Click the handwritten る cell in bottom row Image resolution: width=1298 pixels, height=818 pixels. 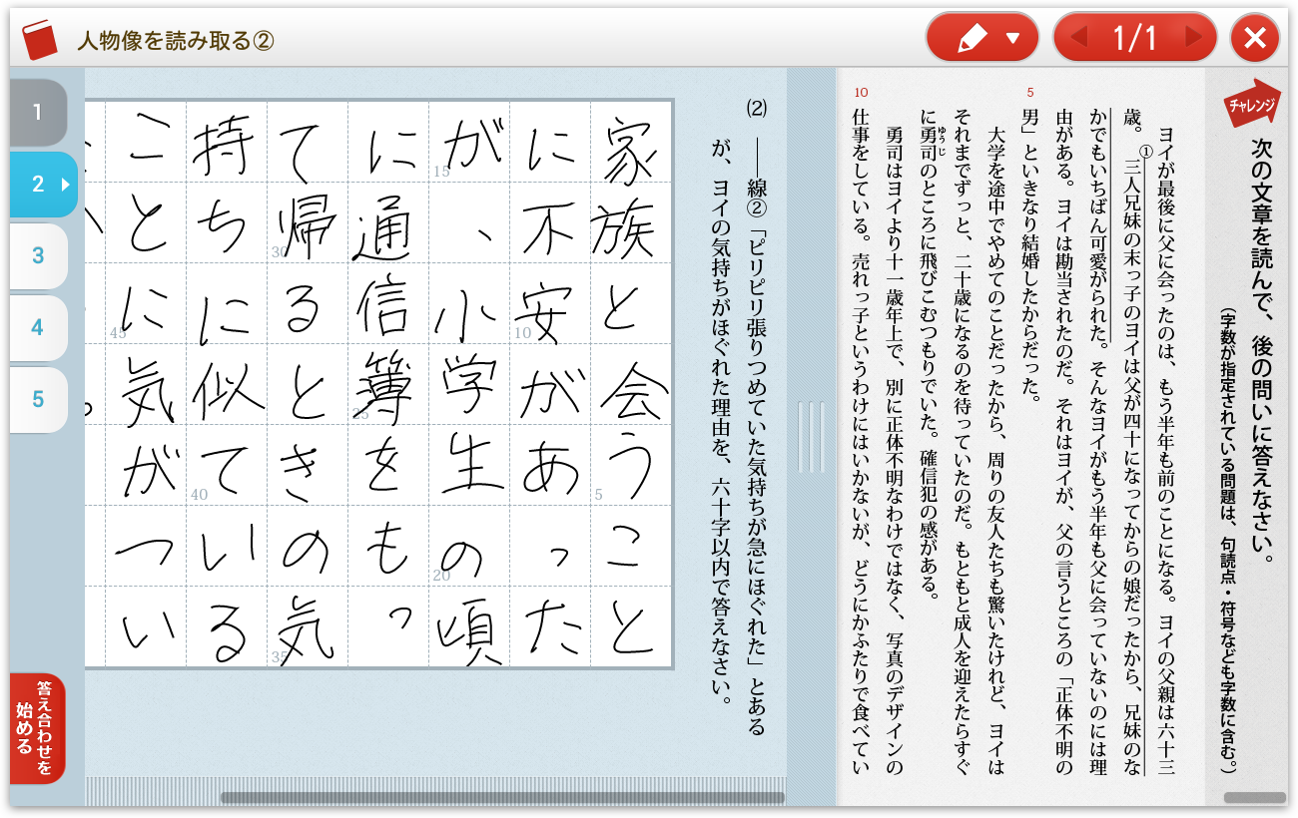click(x=227, y=625)
